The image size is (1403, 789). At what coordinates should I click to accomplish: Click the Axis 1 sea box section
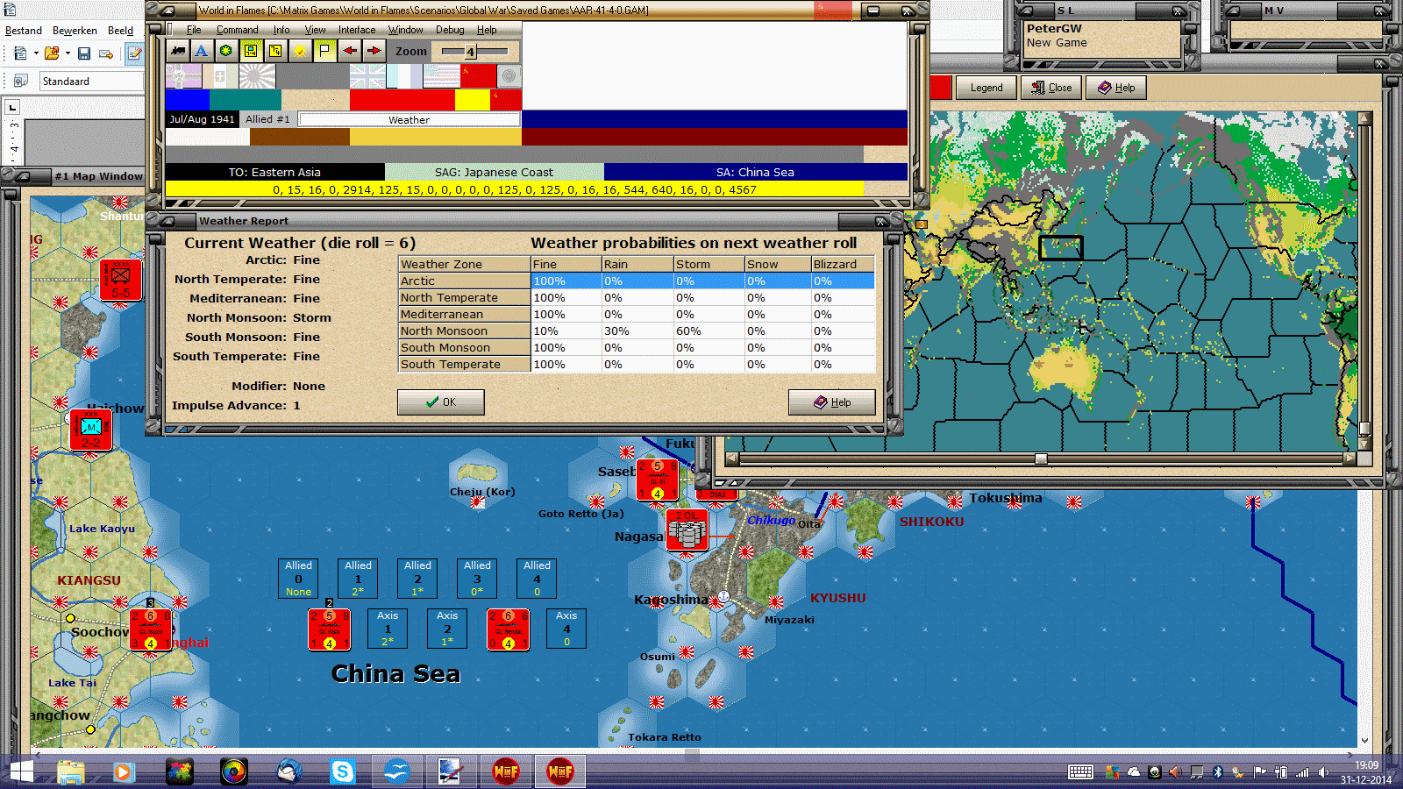(x=388, y=629)
